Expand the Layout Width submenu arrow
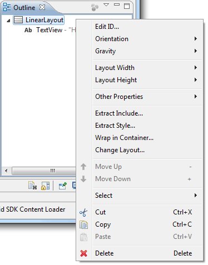 (196, 67)
